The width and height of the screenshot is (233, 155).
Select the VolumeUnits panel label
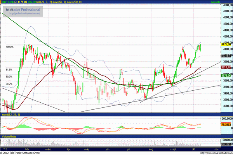9,136
